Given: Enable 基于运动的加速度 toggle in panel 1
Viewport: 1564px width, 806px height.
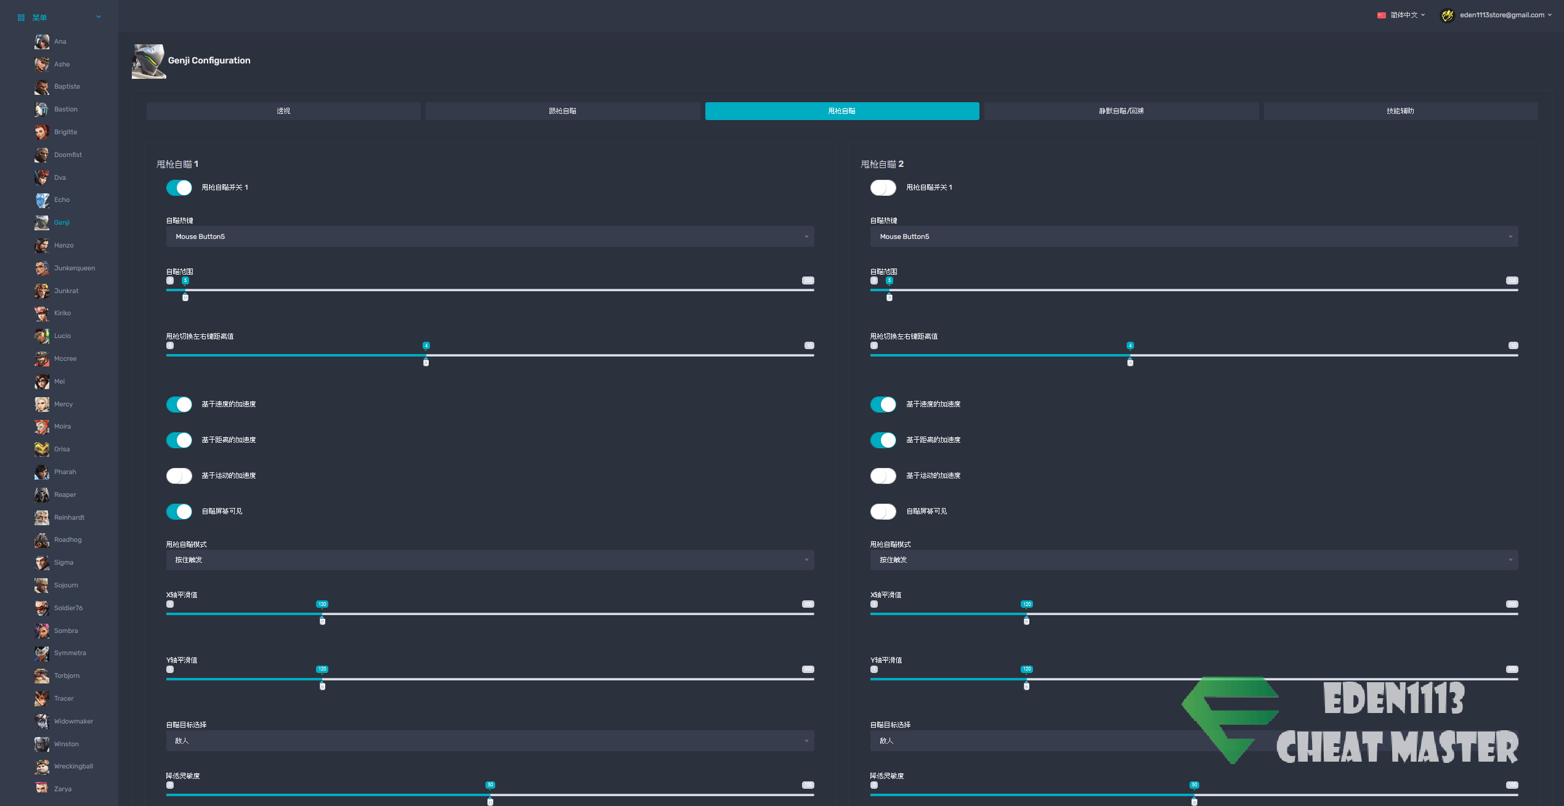Looking at the screenshot, I should [179, 475].
